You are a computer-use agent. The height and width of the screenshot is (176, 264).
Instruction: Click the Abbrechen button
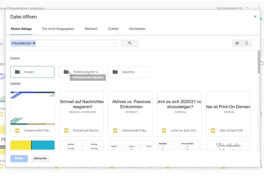click(x=40, y=158)
